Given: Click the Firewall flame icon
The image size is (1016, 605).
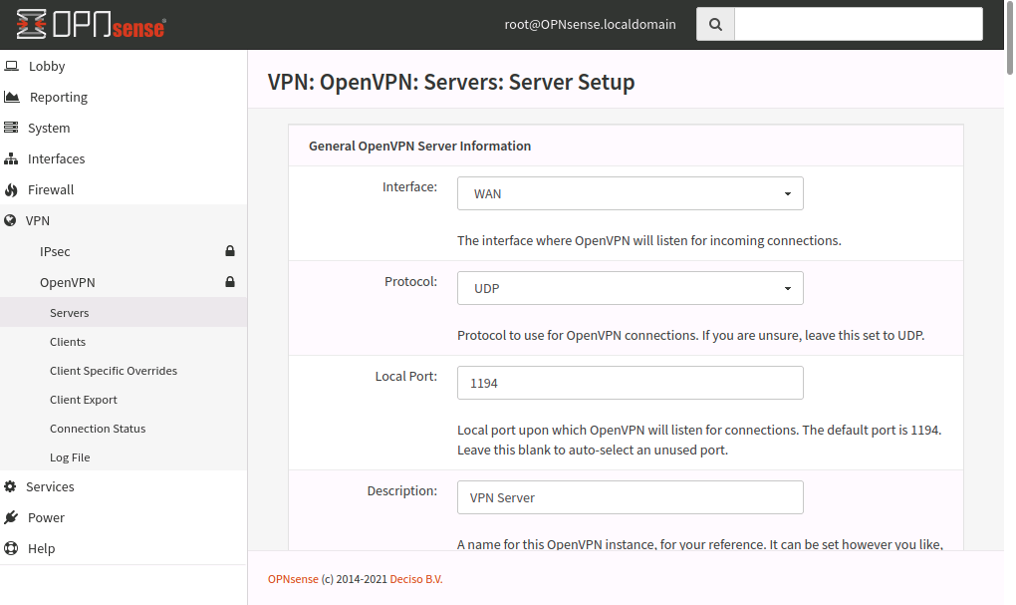Looking at the screenshot, I should (12, 189).
